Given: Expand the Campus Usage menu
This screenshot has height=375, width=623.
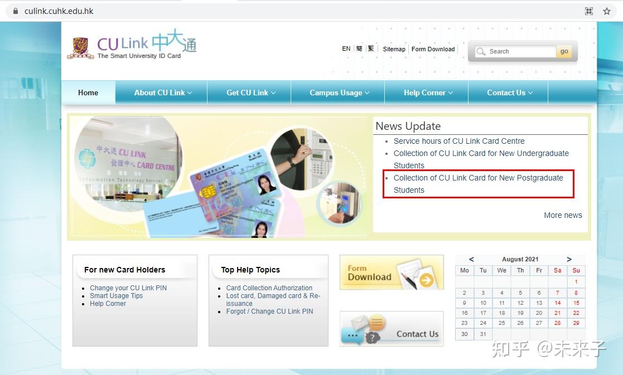Looking at the screenshot, I should click(339, 92).
